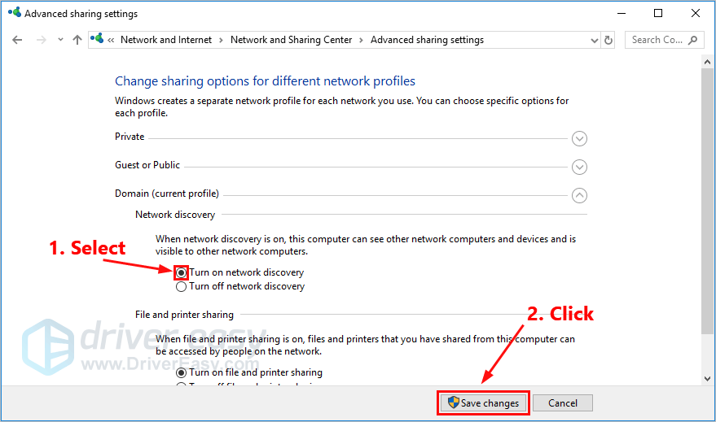This screenshot has height=422, width=716.
Task: Refresh the page with refresh icon
Action: coord(608,40)
